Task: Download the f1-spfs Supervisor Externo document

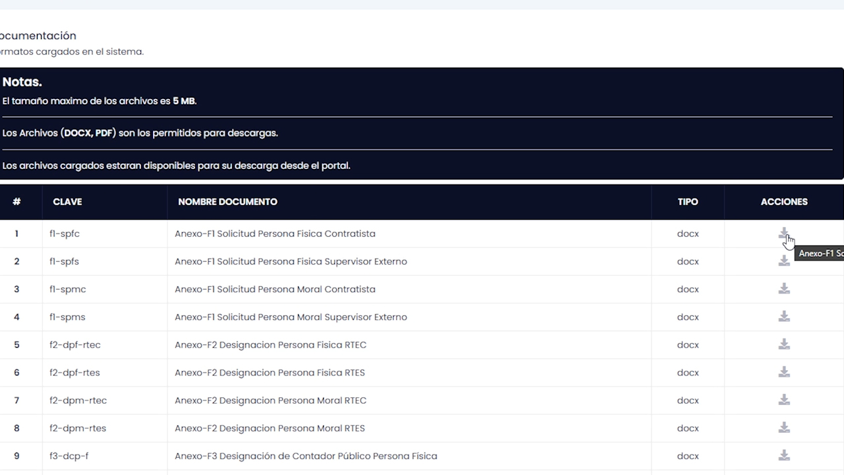Action: [x=783, y=261]
